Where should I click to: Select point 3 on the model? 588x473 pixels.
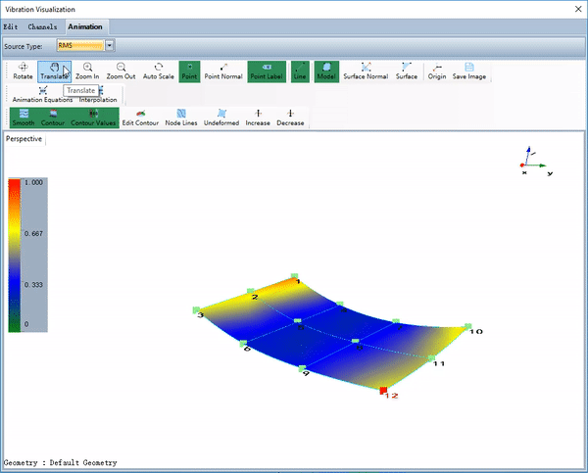(196, 310)
